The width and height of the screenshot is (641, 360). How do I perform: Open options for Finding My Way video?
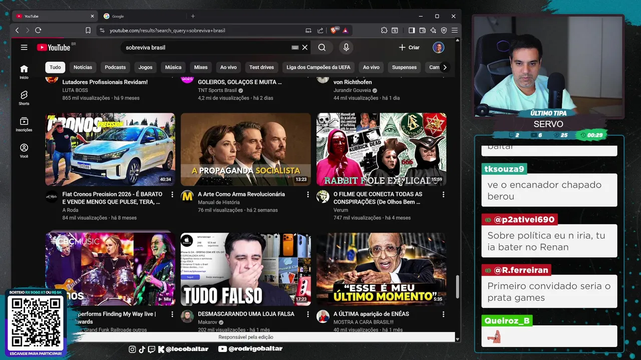(172, 314)
